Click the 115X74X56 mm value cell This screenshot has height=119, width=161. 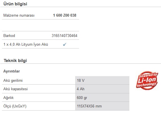(102, 106)
